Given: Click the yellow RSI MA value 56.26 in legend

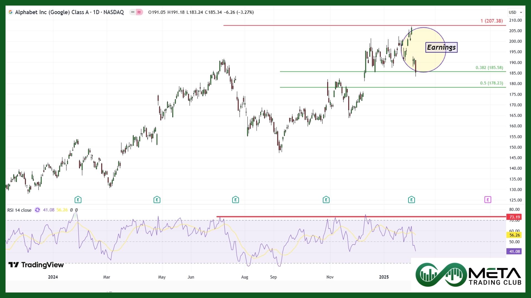Looking at the screenshot, I should pyautogui.click(x=62, y=210).
